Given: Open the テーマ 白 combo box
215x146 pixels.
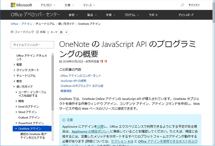Looking at the screenshot, I should coord(63,32).
